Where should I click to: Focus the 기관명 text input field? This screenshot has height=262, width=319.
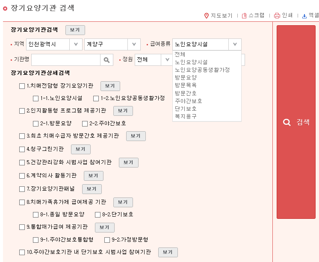click(66, 60)
